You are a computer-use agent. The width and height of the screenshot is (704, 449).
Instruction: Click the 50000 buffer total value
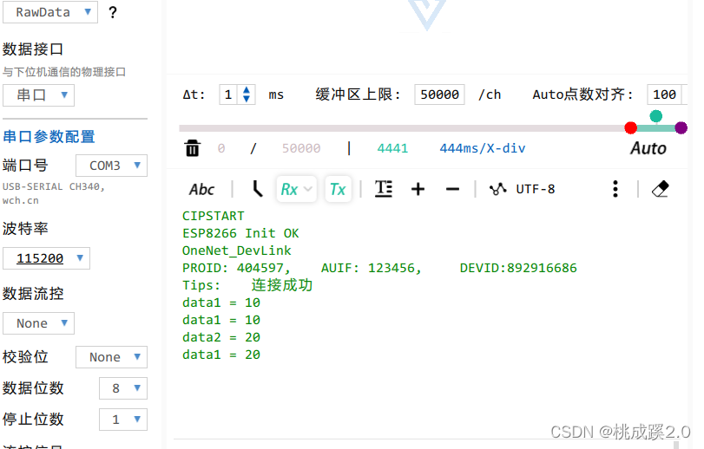[x=301, y=148]
